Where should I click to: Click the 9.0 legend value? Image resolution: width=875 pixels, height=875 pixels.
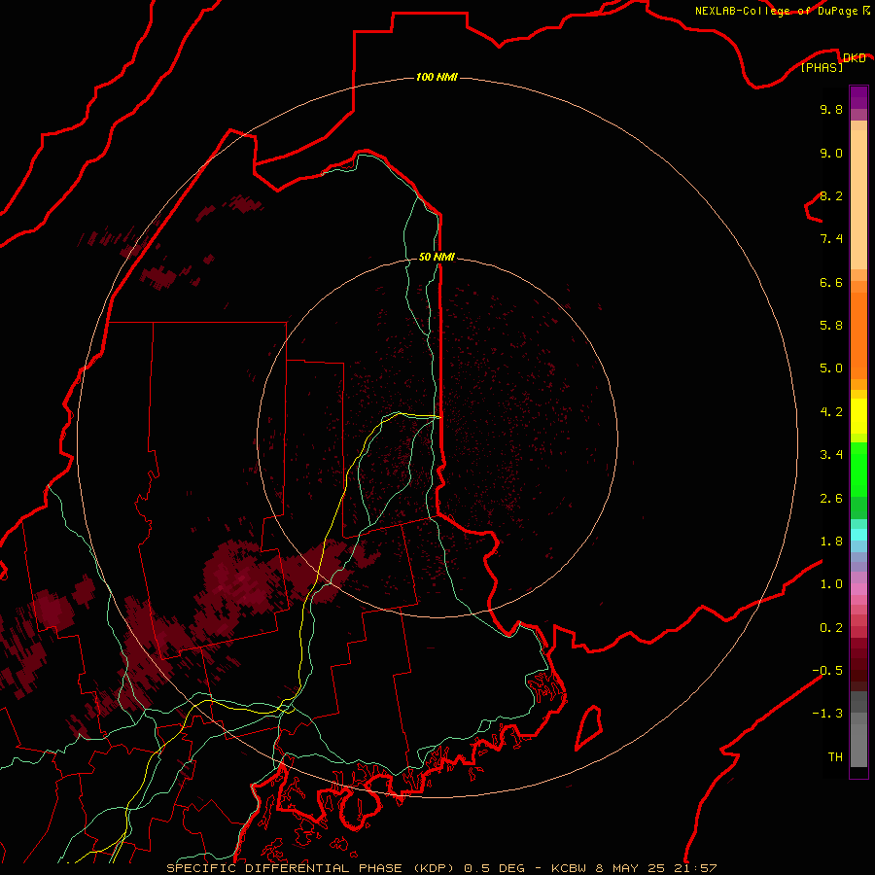[x=831, y=153]
